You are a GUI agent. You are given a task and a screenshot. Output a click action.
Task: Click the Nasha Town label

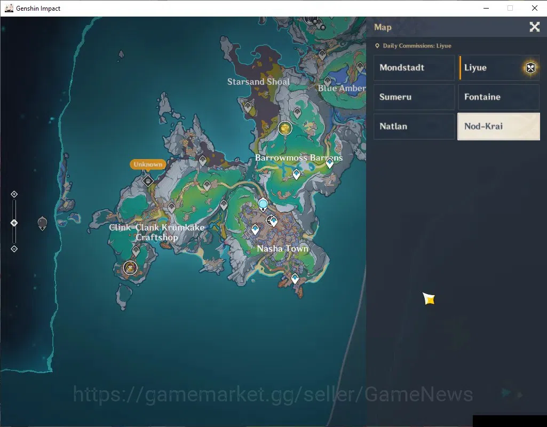[282, 249]
